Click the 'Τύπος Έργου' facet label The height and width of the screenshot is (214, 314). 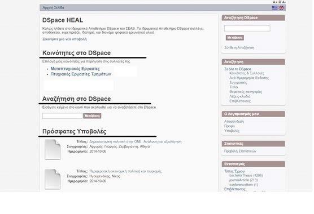click(x=234, y=171)
